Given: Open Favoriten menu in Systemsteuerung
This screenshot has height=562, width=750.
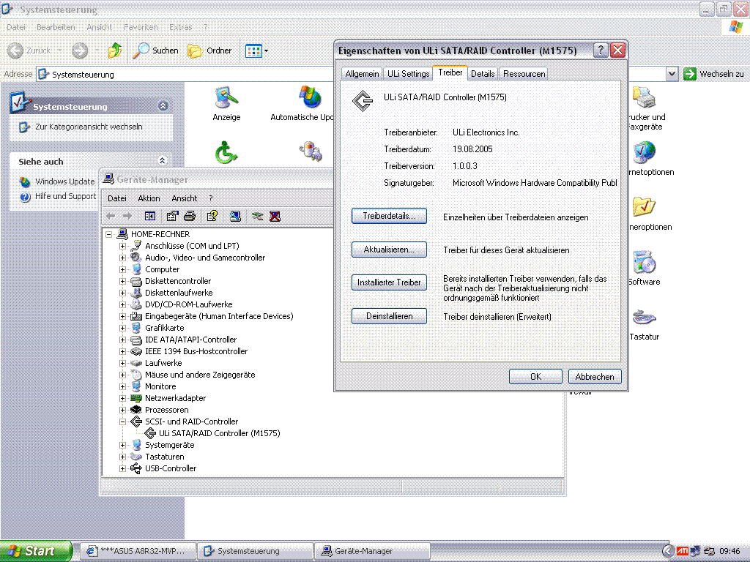Looking at the screenshot, I should 141,27.
